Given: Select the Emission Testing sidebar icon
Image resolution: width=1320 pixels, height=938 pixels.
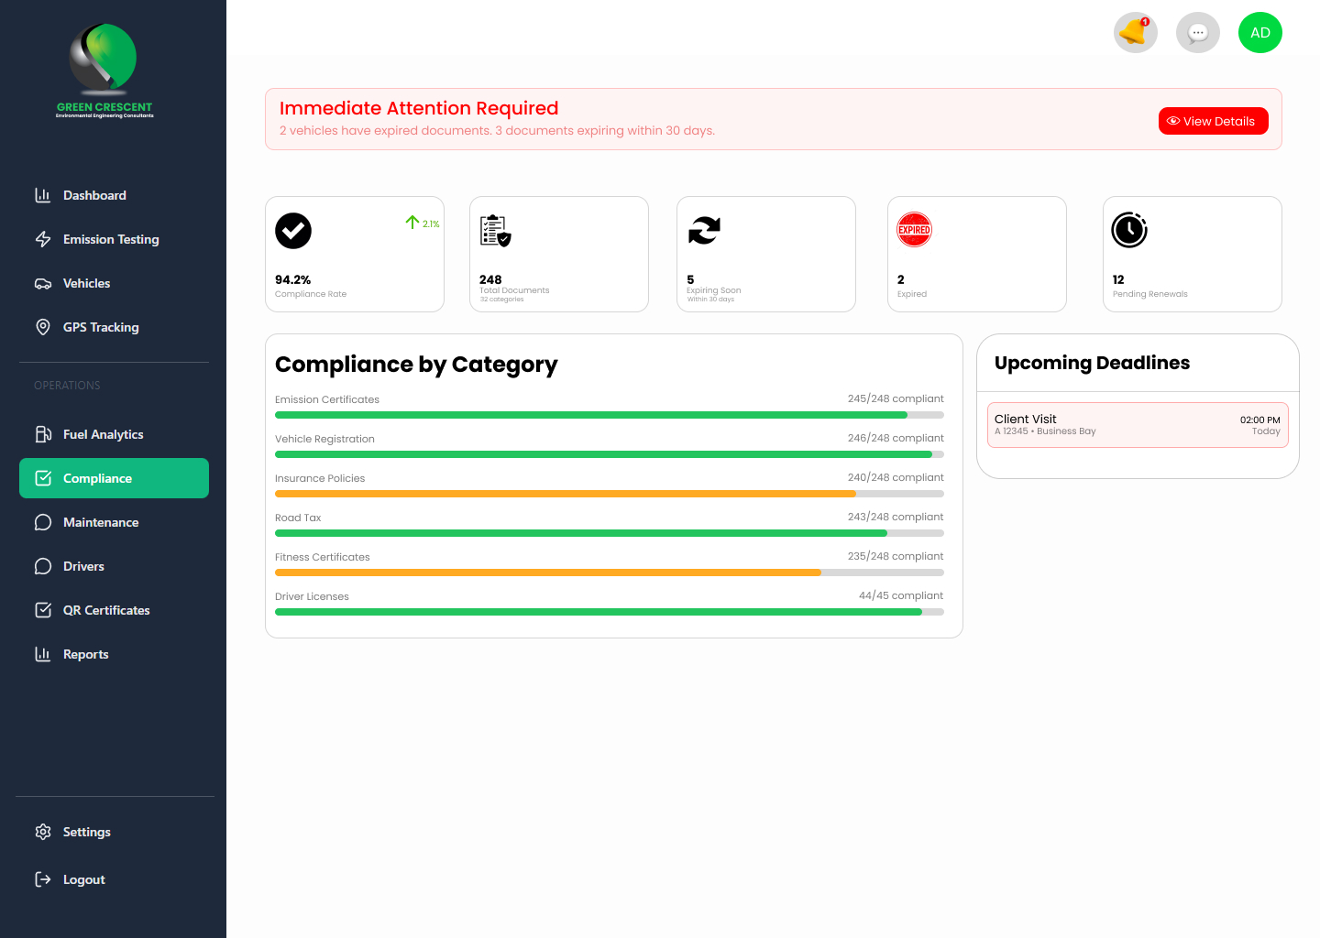Looking at the screenshot, I should (x=43, y=239).
